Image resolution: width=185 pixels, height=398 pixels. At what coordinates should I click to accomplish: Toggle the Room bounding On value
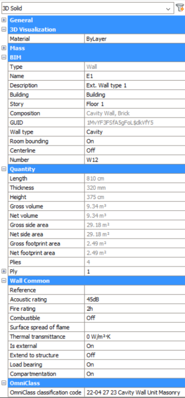point(134,141)
